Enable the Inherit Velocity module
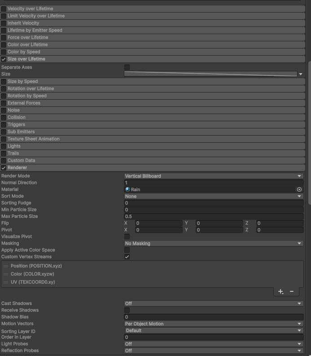Image resolution: width=311 pixels, height=356 pixels. point(4,23)
